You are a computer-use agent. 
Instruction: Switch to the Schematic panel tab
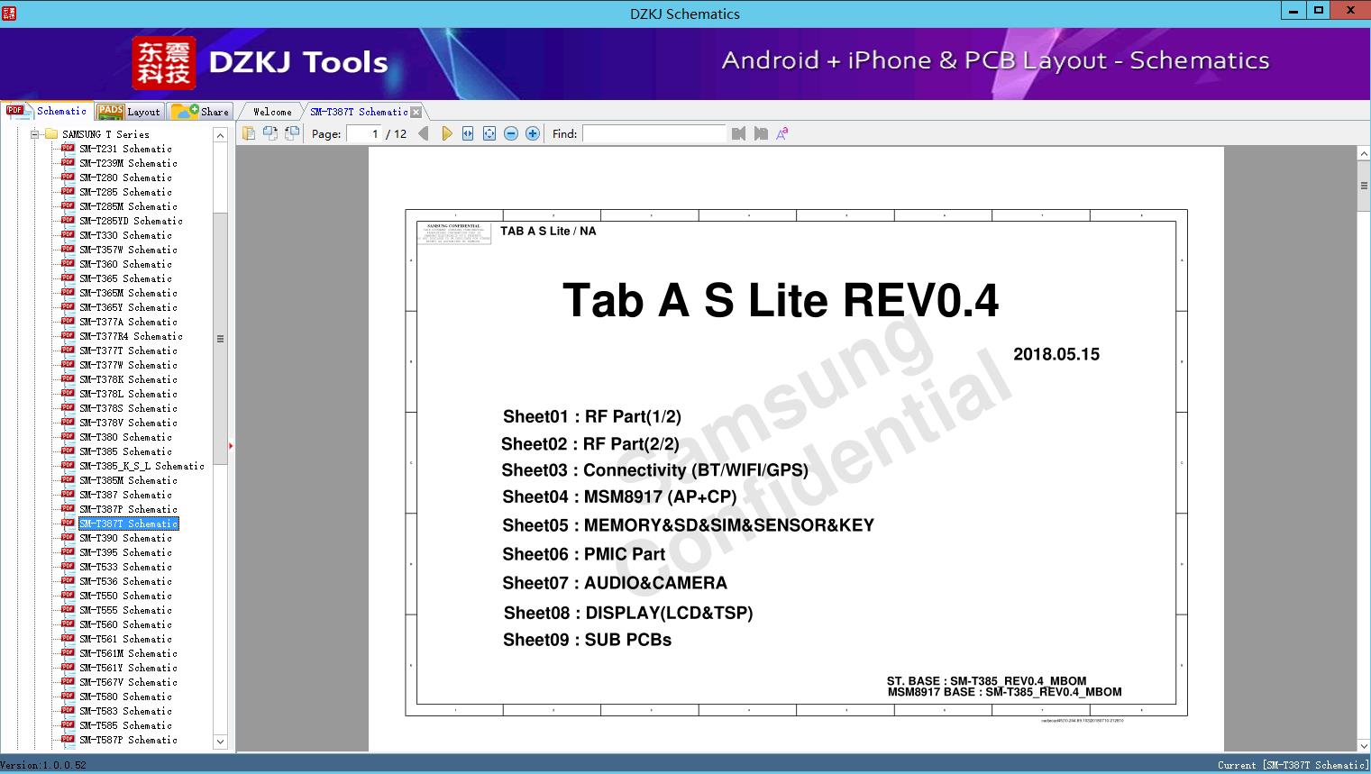click(x=47, y=111)
